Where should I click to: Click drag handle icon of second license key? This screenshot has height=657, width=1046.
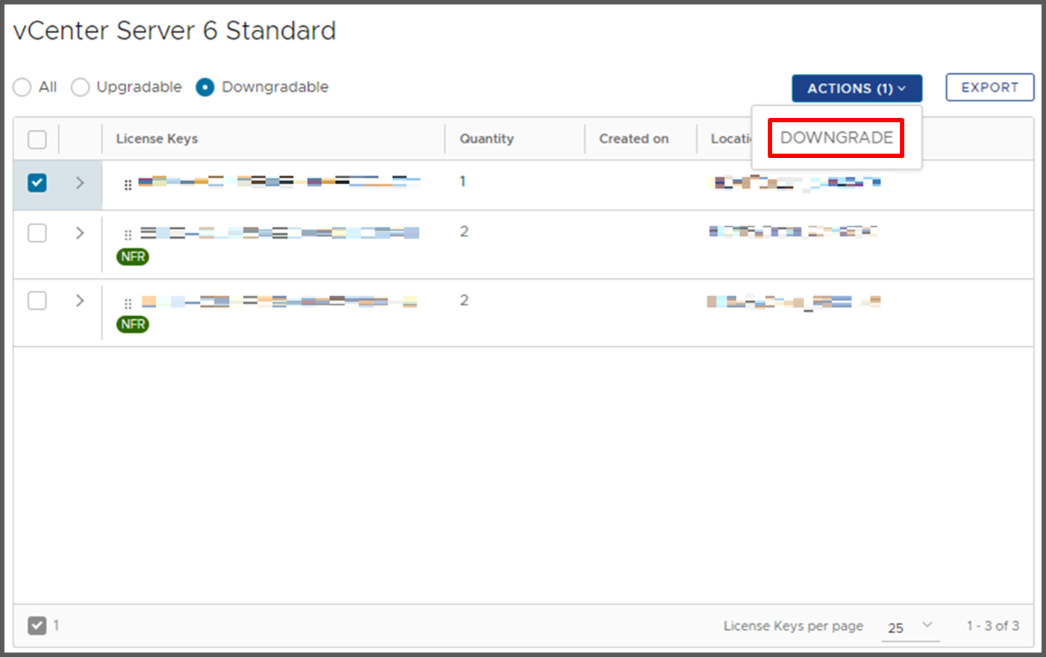click(x=128, y=235)
